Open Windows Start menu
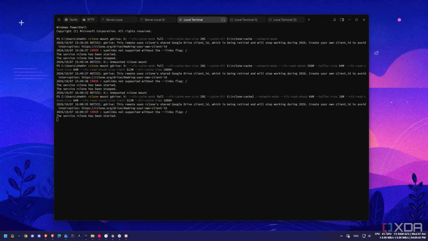 (6, 236)
